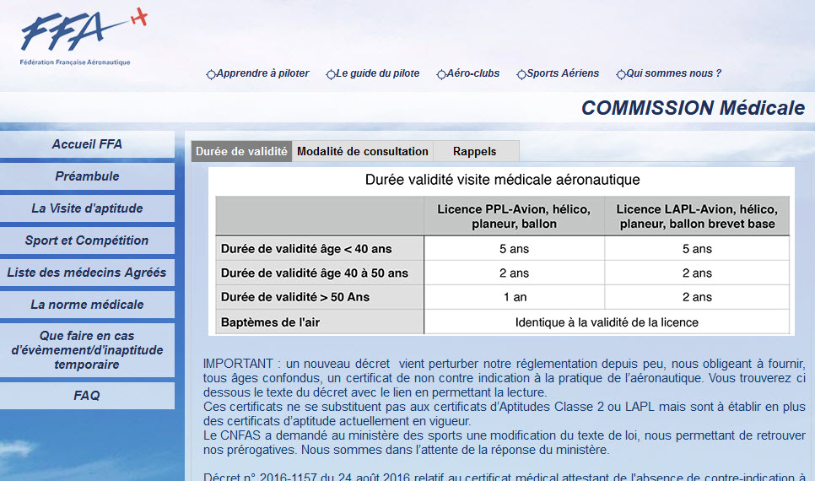Click the bullet icon beside Le guide du pilote
The width and height of the screenshot is (815, 481).
tap(331, 74)
